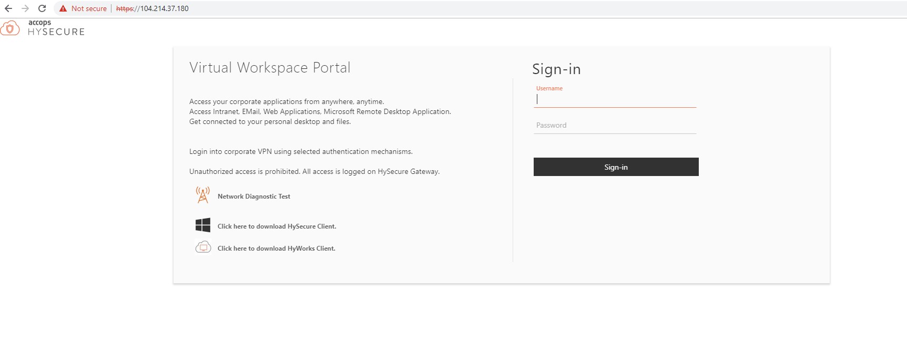Click the Network Diagnostic Test antenna icon
The width and height of the screenshot is (907, 341).
pos(202,195)
